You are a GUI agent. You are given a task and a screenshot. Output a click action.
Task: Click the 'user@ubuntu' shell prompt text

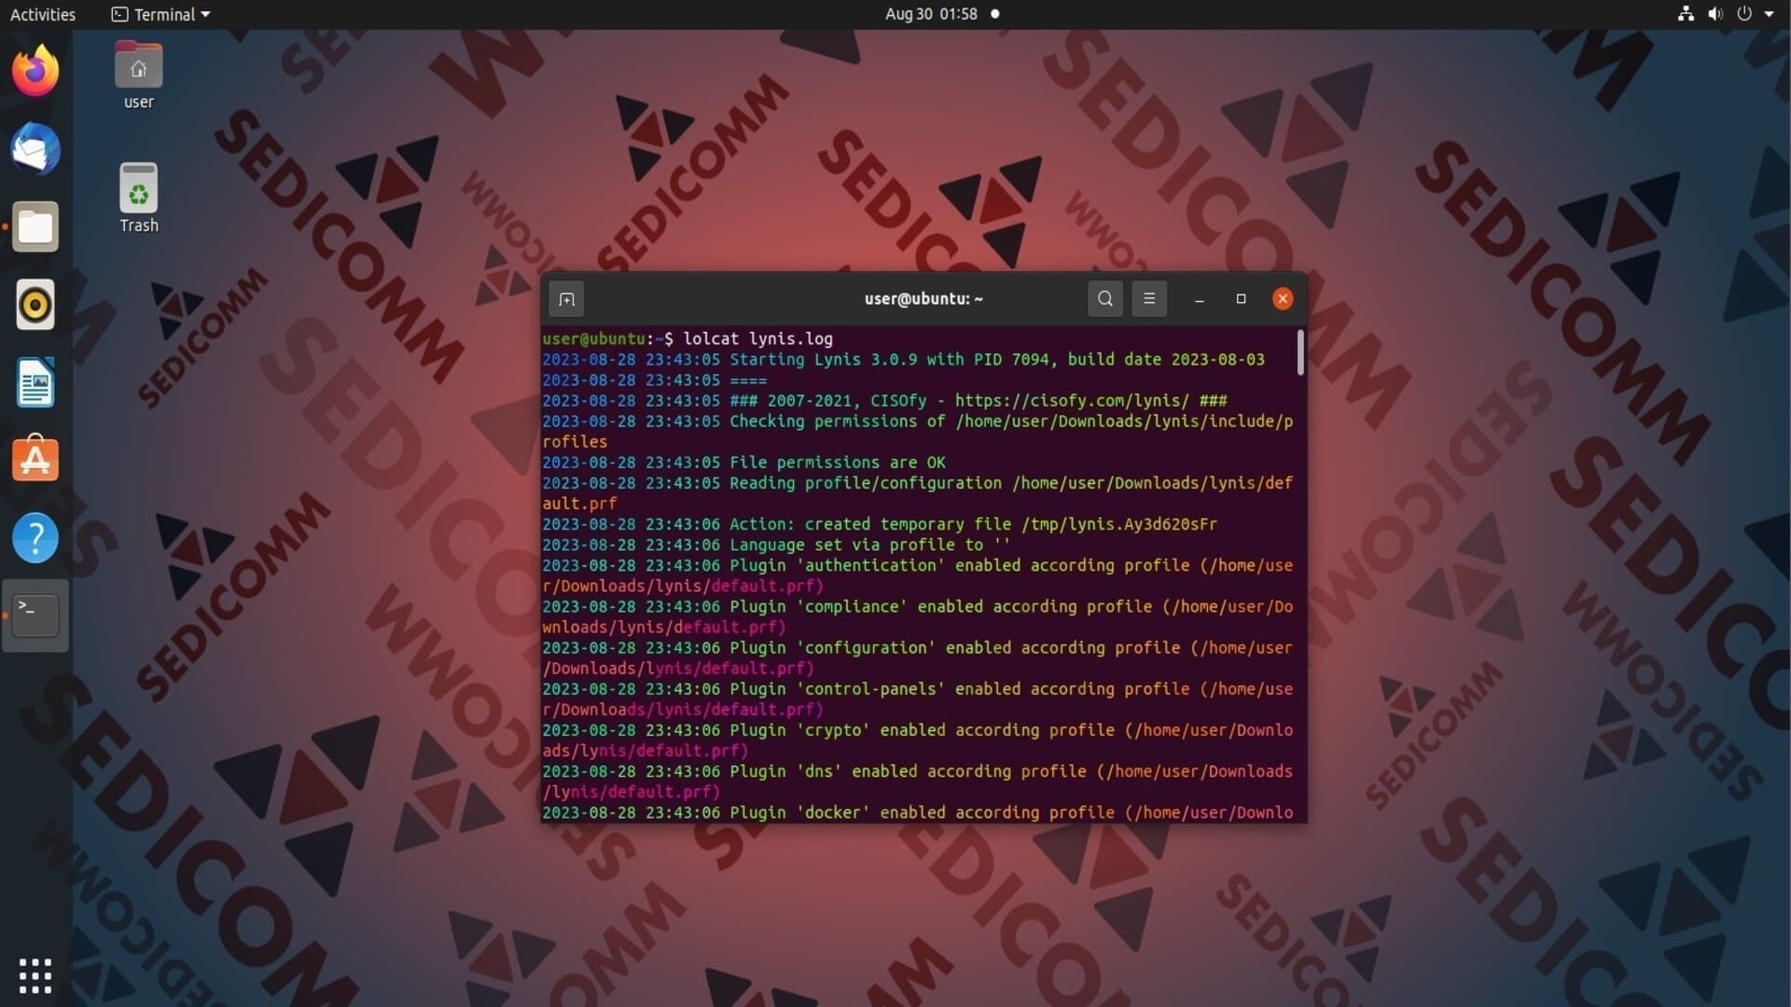pyautogui.click(x=594, y=339)
